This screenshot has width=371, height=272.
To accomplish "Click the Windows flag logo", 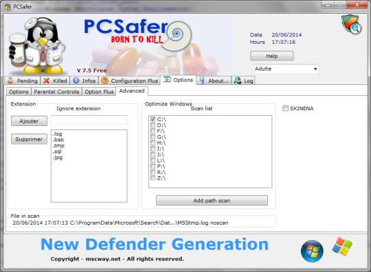I will pos(342,246).
